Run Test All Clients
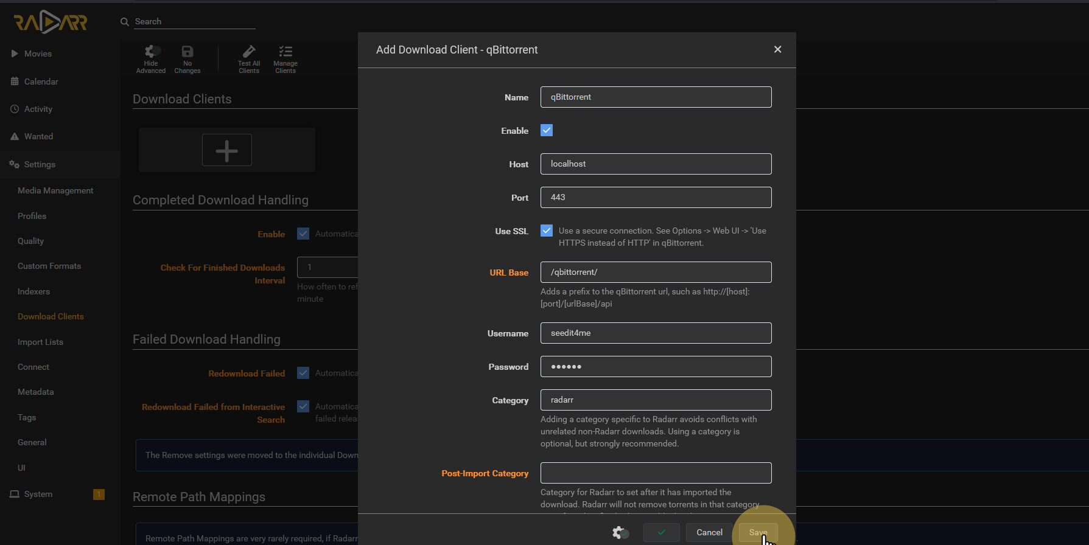1089x545 pixels. coord(249,59)
